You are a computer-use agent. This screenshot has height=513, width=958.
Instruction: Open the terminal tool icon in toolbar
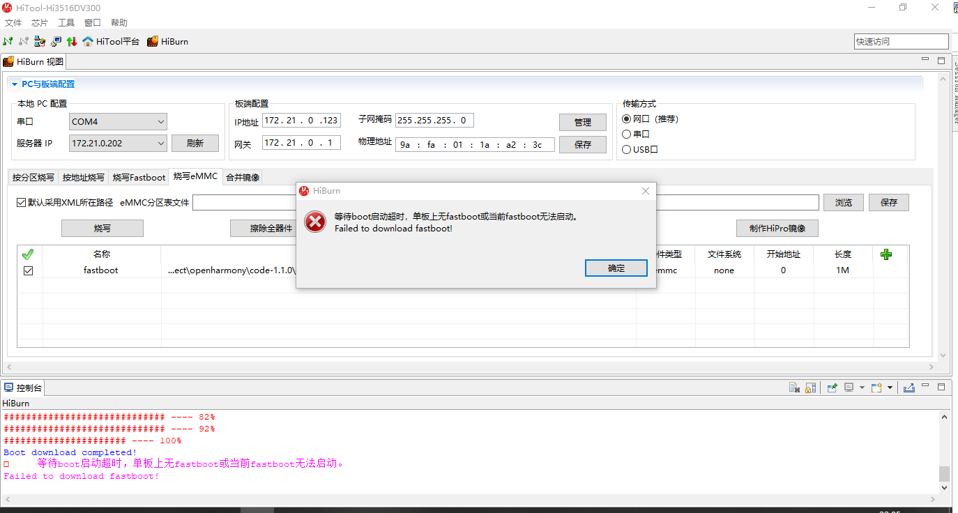(x=56, y=41)
